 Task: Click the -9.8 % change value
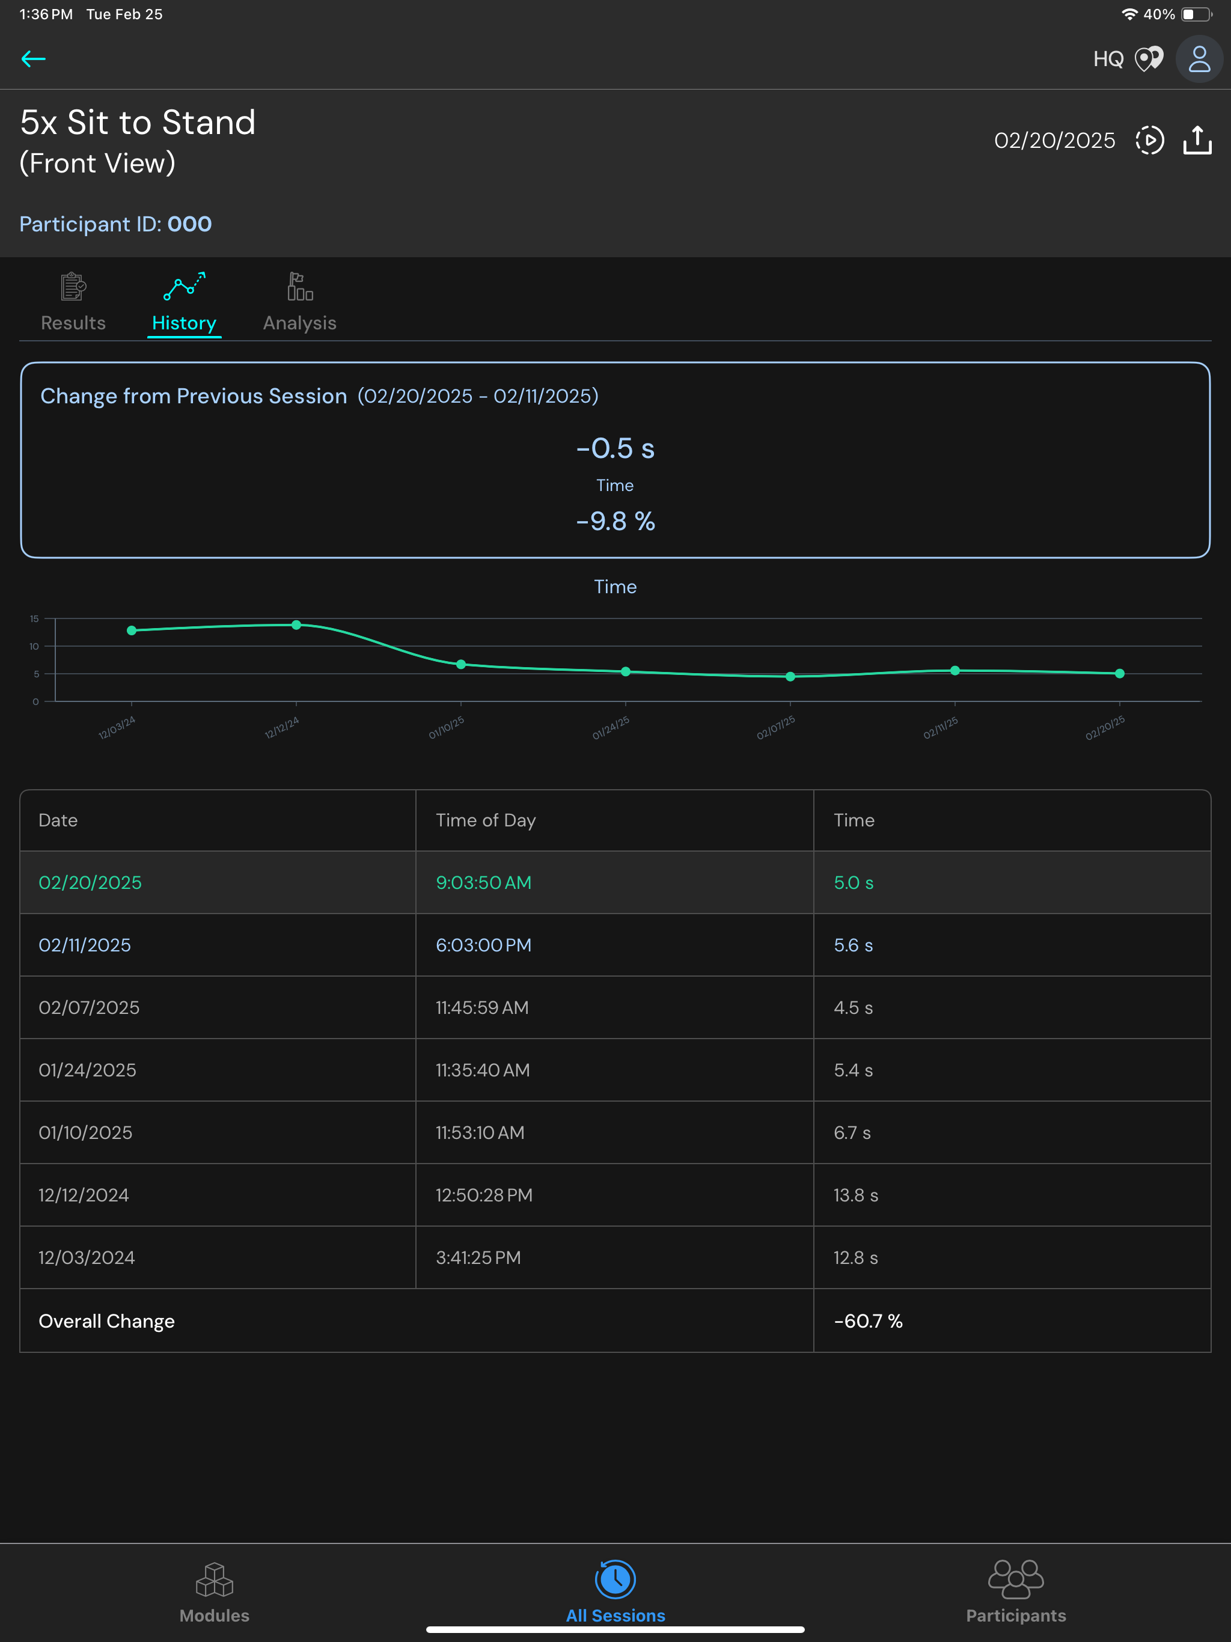tap(615, 521)
